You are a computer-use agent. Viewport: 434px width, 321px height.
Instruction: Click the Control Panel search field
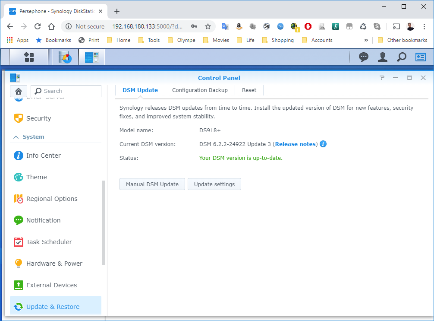click(66, 91)
